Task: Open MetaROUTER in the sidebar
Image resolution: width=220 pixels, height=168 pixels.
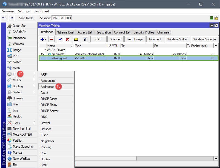Action: pos(22,135)
